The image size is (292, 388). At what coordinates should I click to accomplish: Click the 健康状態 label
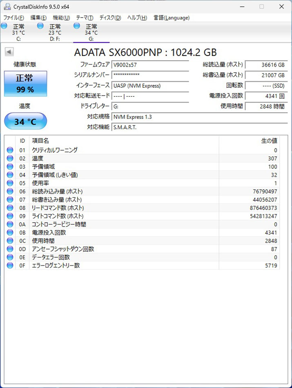(25, 65)
